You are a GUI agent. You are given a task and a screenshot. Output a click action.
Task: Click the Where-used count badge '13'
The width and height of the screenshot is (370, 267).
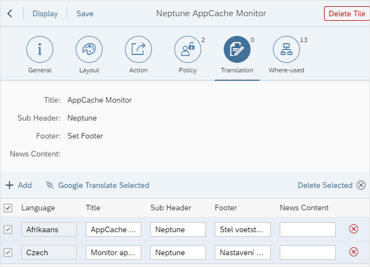pos(303,40)
